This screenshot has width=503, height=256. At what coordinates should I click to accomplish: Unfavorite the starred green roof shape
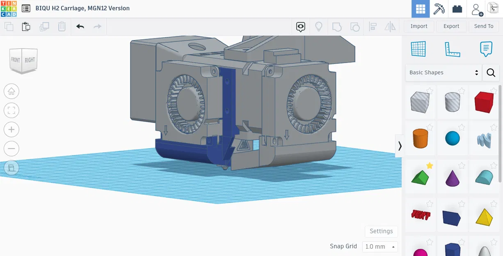(430, 165)
